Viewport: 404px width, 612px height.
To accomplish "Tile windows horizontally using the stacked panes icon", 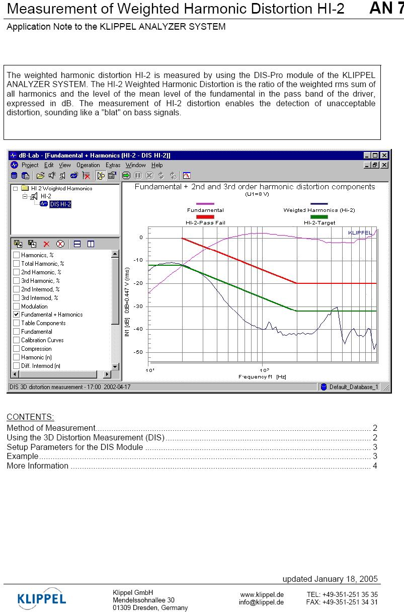I will click(77, 244).
